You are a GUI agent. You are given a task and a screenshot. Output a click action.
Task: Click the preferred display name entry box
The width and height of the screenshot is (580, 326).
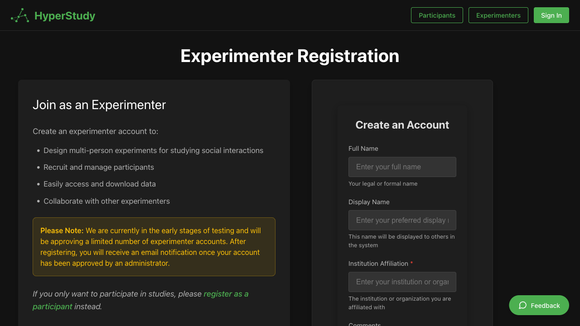click(402, 220)
